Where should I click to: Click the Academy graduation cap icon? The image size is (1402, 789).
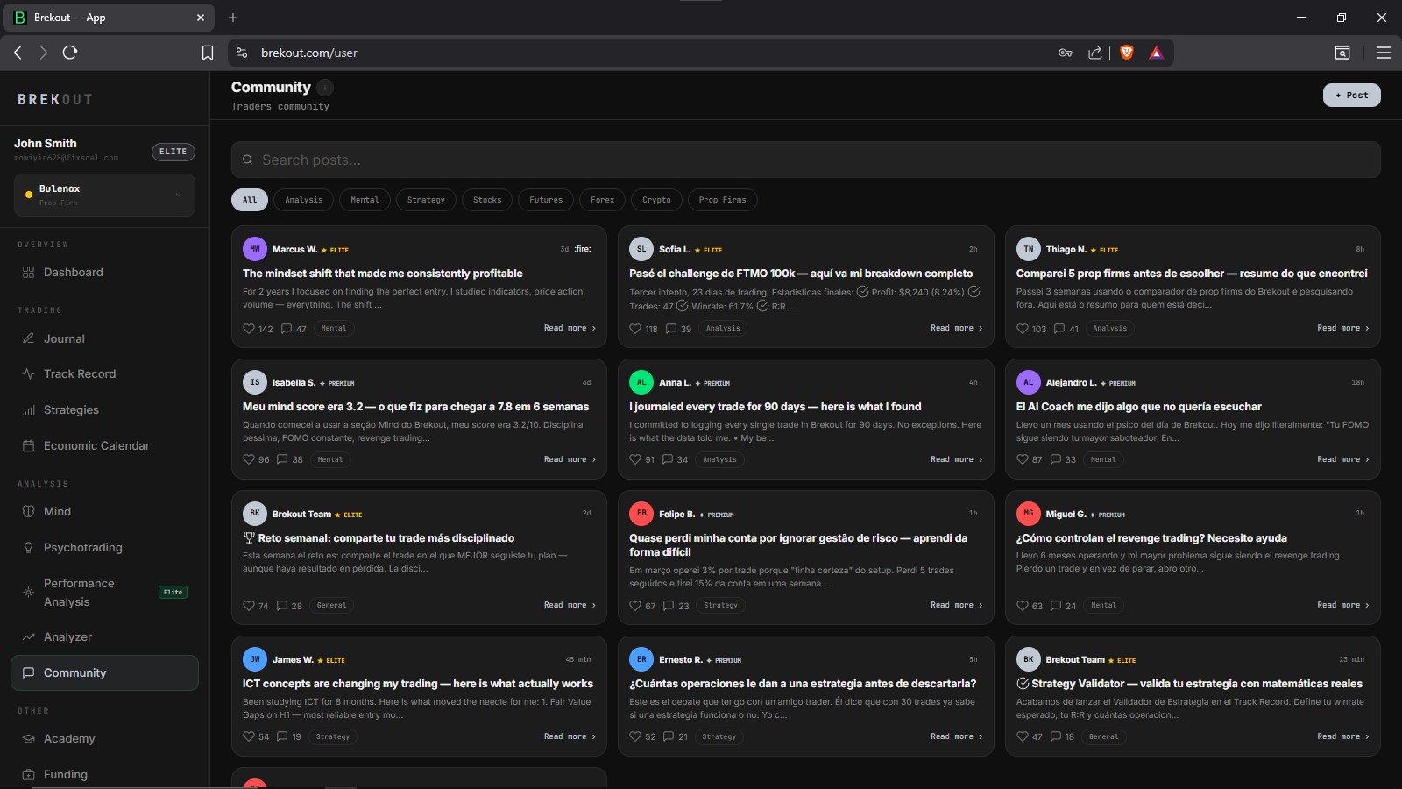tap(28, 739)
